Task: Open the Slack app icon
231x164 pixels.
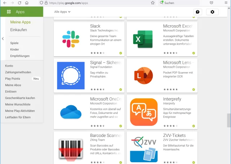Action: tap(71, 39)
